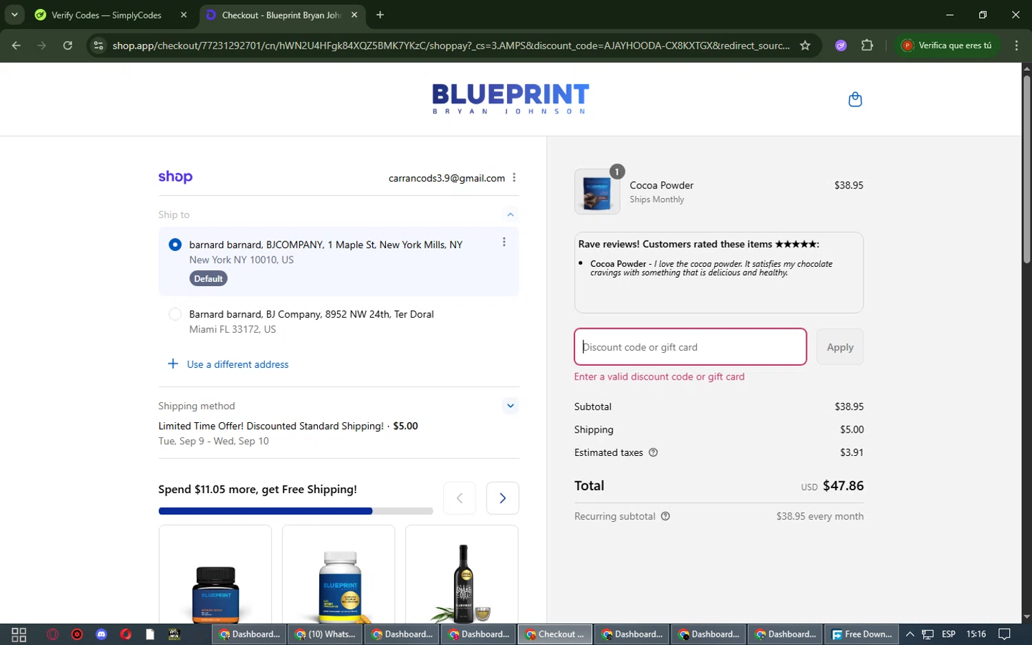Image resolution: width=1032 pixels, height=645 pixels.
Task: Go forward in browser history
Action: pyautogui.click(x=42, y=45)
